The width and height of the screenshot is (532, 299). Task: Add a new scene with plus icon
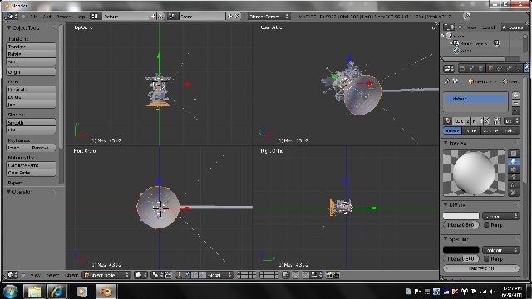(230, 17)
